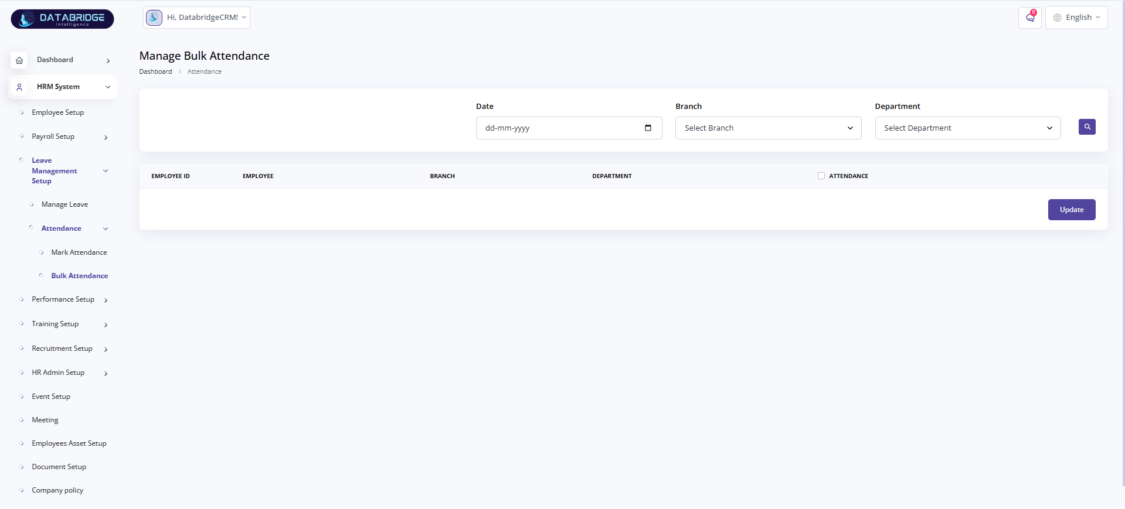Click the Manage Bulk Attendance heading
Screen dimensions: 1125x509
pyautogui.click(x=205, y=56)
